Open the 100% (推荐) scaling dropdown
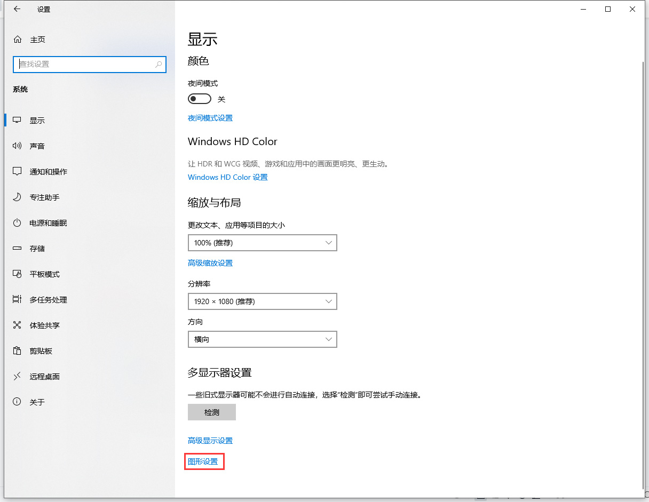 [263, 243]
